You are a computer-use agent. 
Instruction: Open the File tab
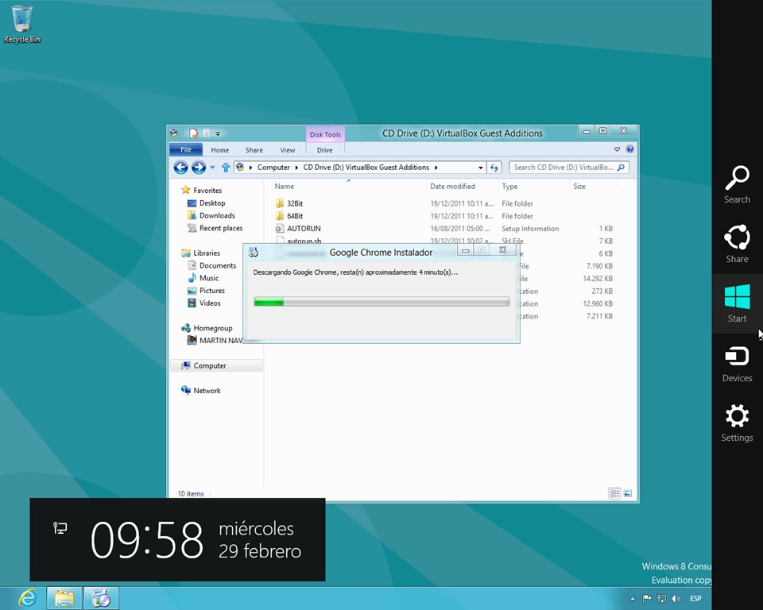coord(186,149)
